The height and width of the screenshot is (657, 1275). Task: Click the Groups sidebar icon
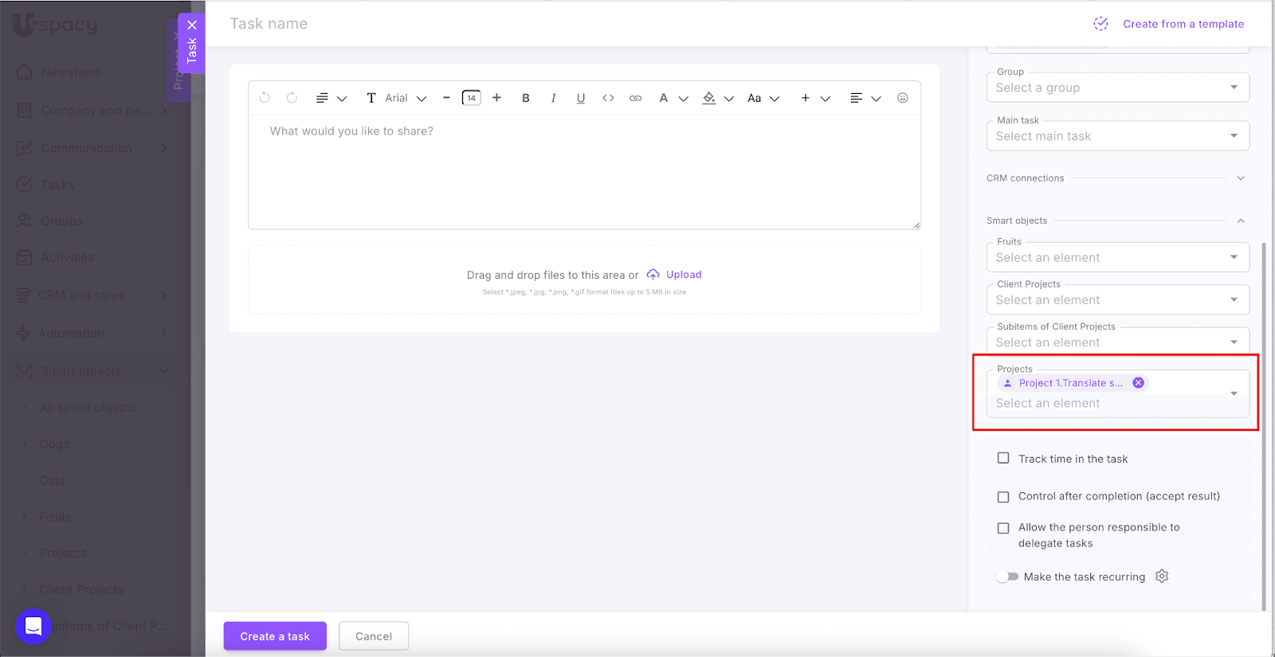25,221
